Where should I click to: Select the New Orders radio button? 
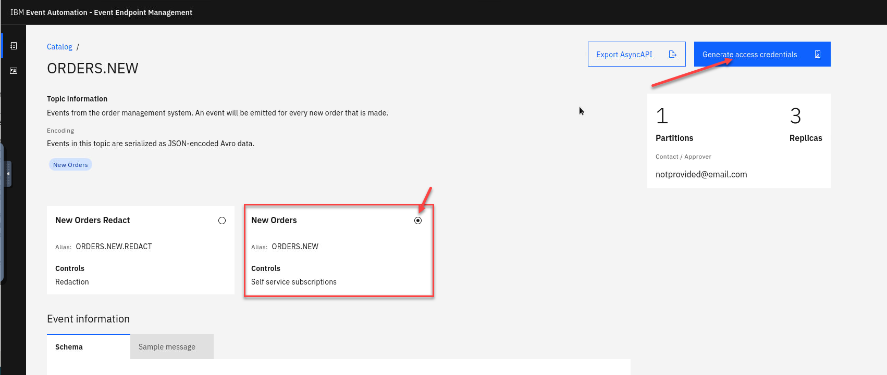pyautogui.click(x=418, y=221)
